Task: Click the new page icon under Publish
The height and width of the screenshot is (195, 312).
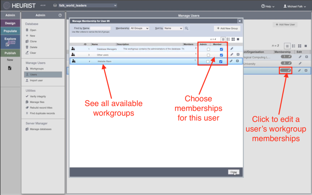Action: point(9,68)
